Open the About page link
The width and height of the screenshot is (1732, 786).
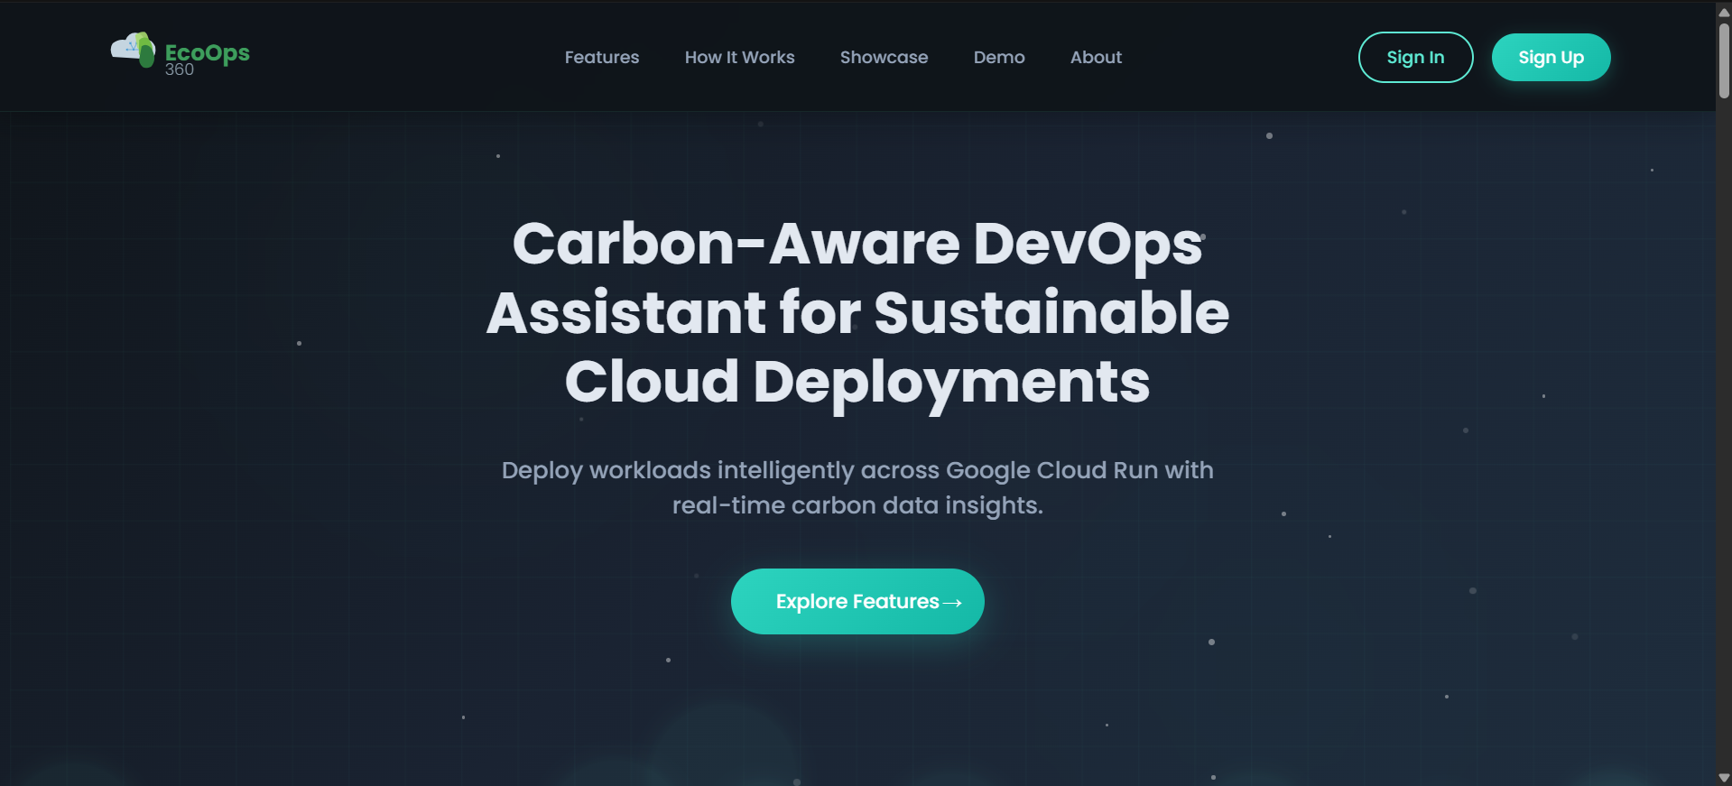pyautogui.click(x=1096, y=57)
